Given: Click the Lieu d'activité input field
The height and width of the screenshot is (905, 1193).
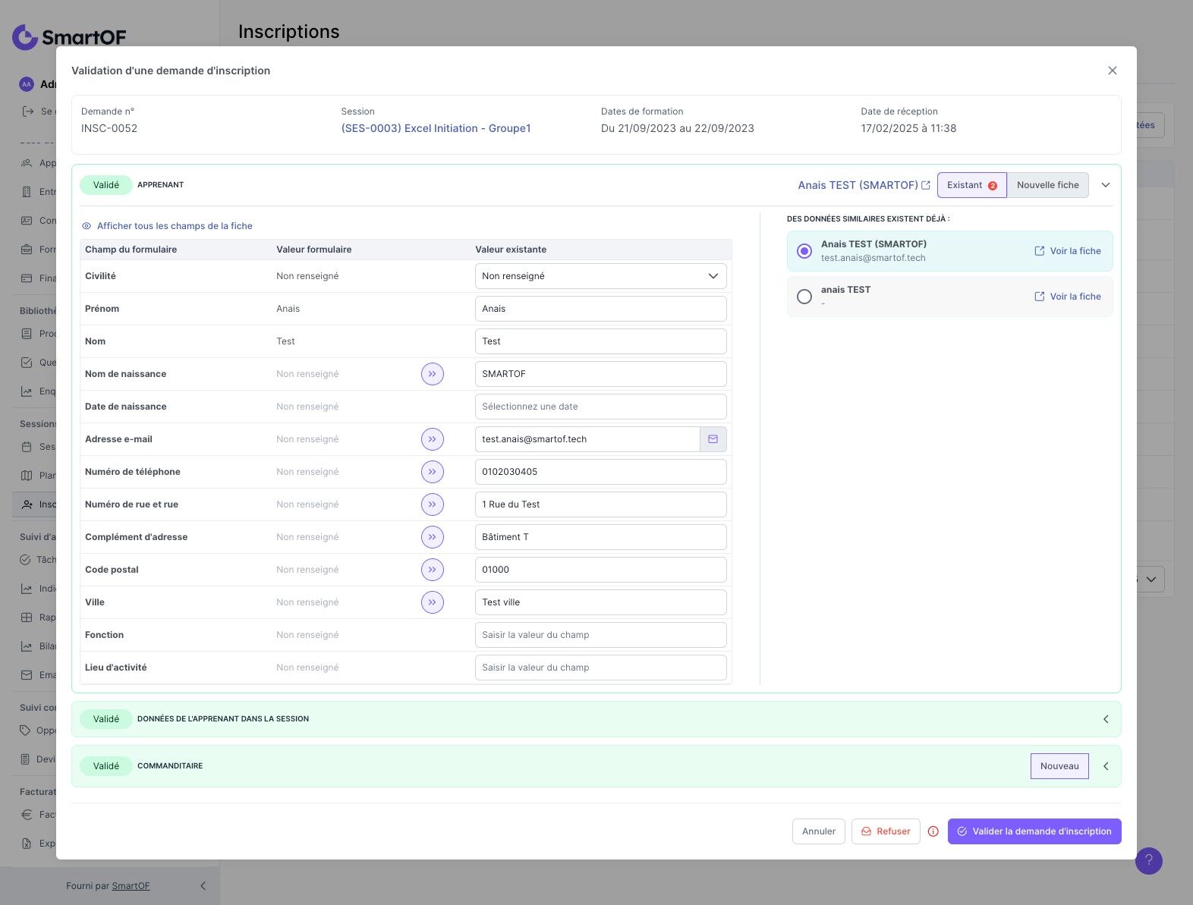Looking at the screenshot, I should point(601,668).
